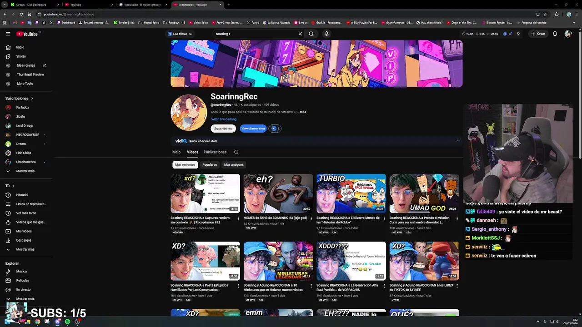Open Películas under Explorar
The height and width of the screenshot is (327, 582).
tap(18, 281)
